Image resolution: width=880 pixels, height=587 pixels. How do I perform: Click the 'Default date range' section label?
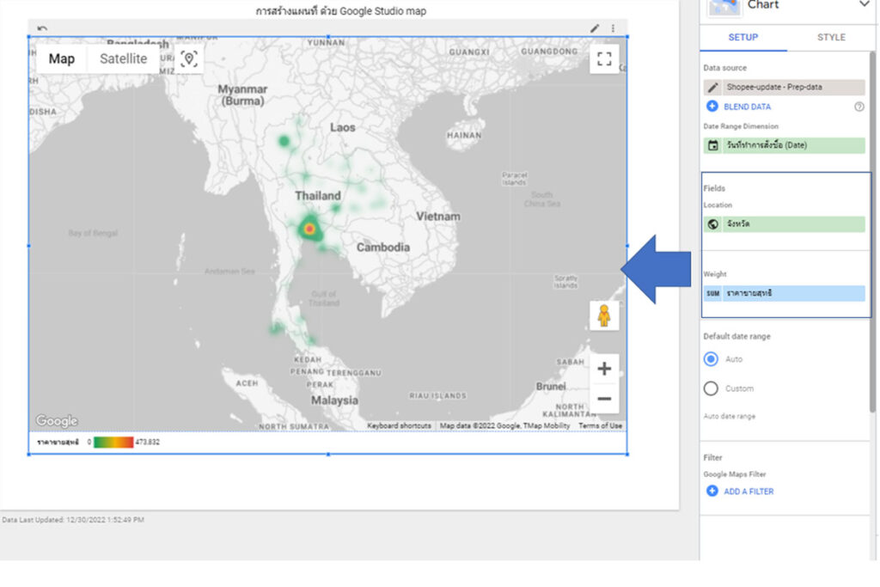[736, 337]
